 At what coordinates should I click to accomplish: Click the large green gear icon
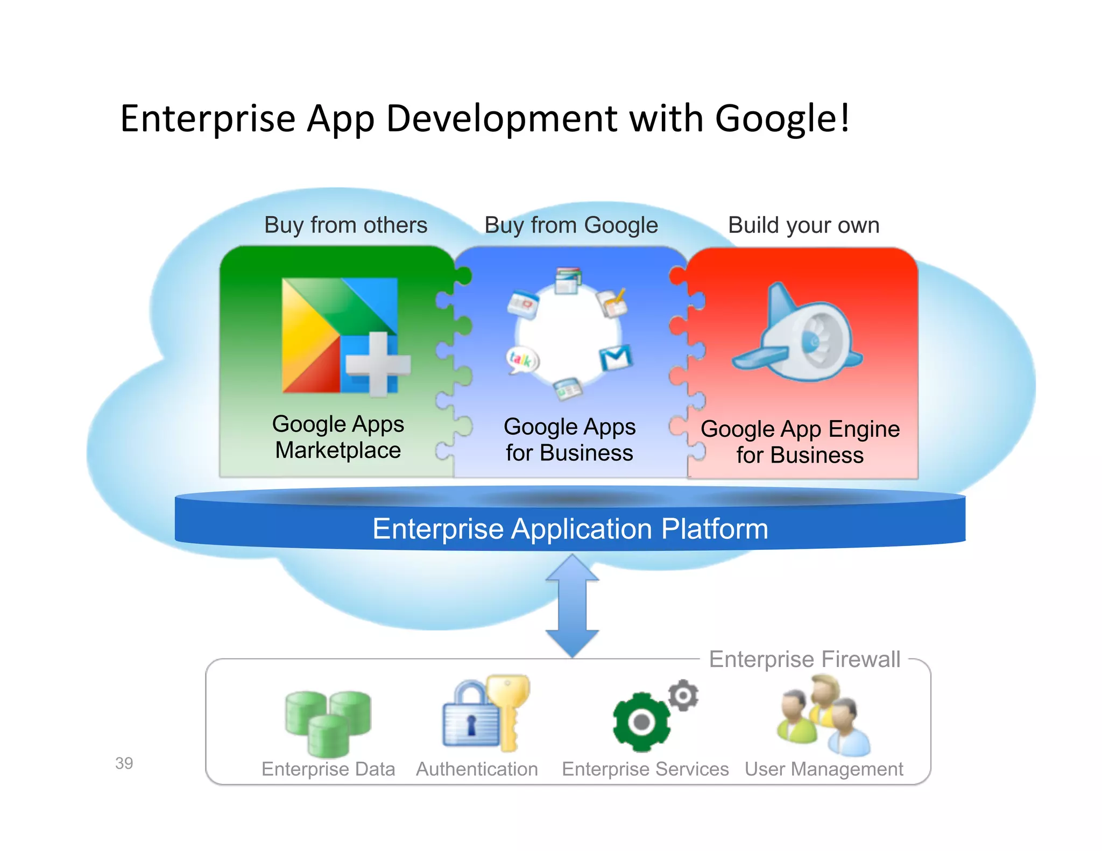pyautogui.click(x=641, y=722)
